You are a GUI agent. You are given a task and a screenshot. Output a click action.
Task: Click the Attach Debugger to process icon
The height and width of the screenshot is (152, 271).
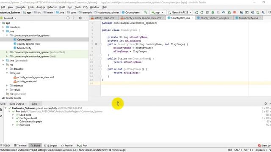click(229, 12)
